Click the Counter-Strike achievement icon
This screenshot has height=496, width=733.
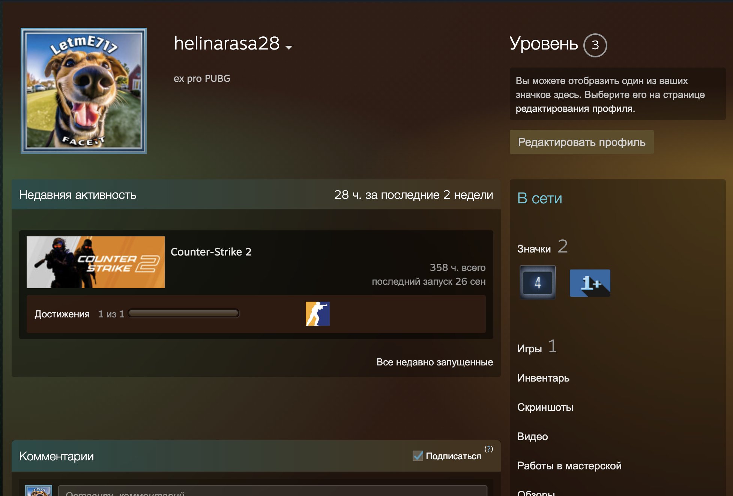(x=317, y=314)
